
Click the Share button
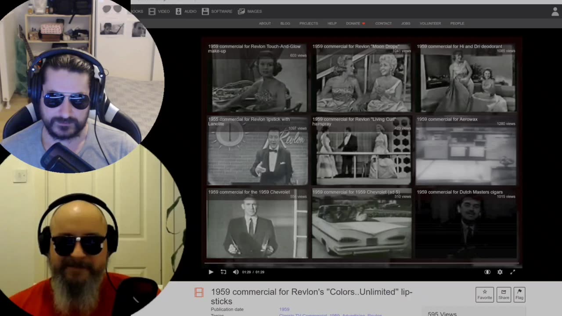pos(504,294)
